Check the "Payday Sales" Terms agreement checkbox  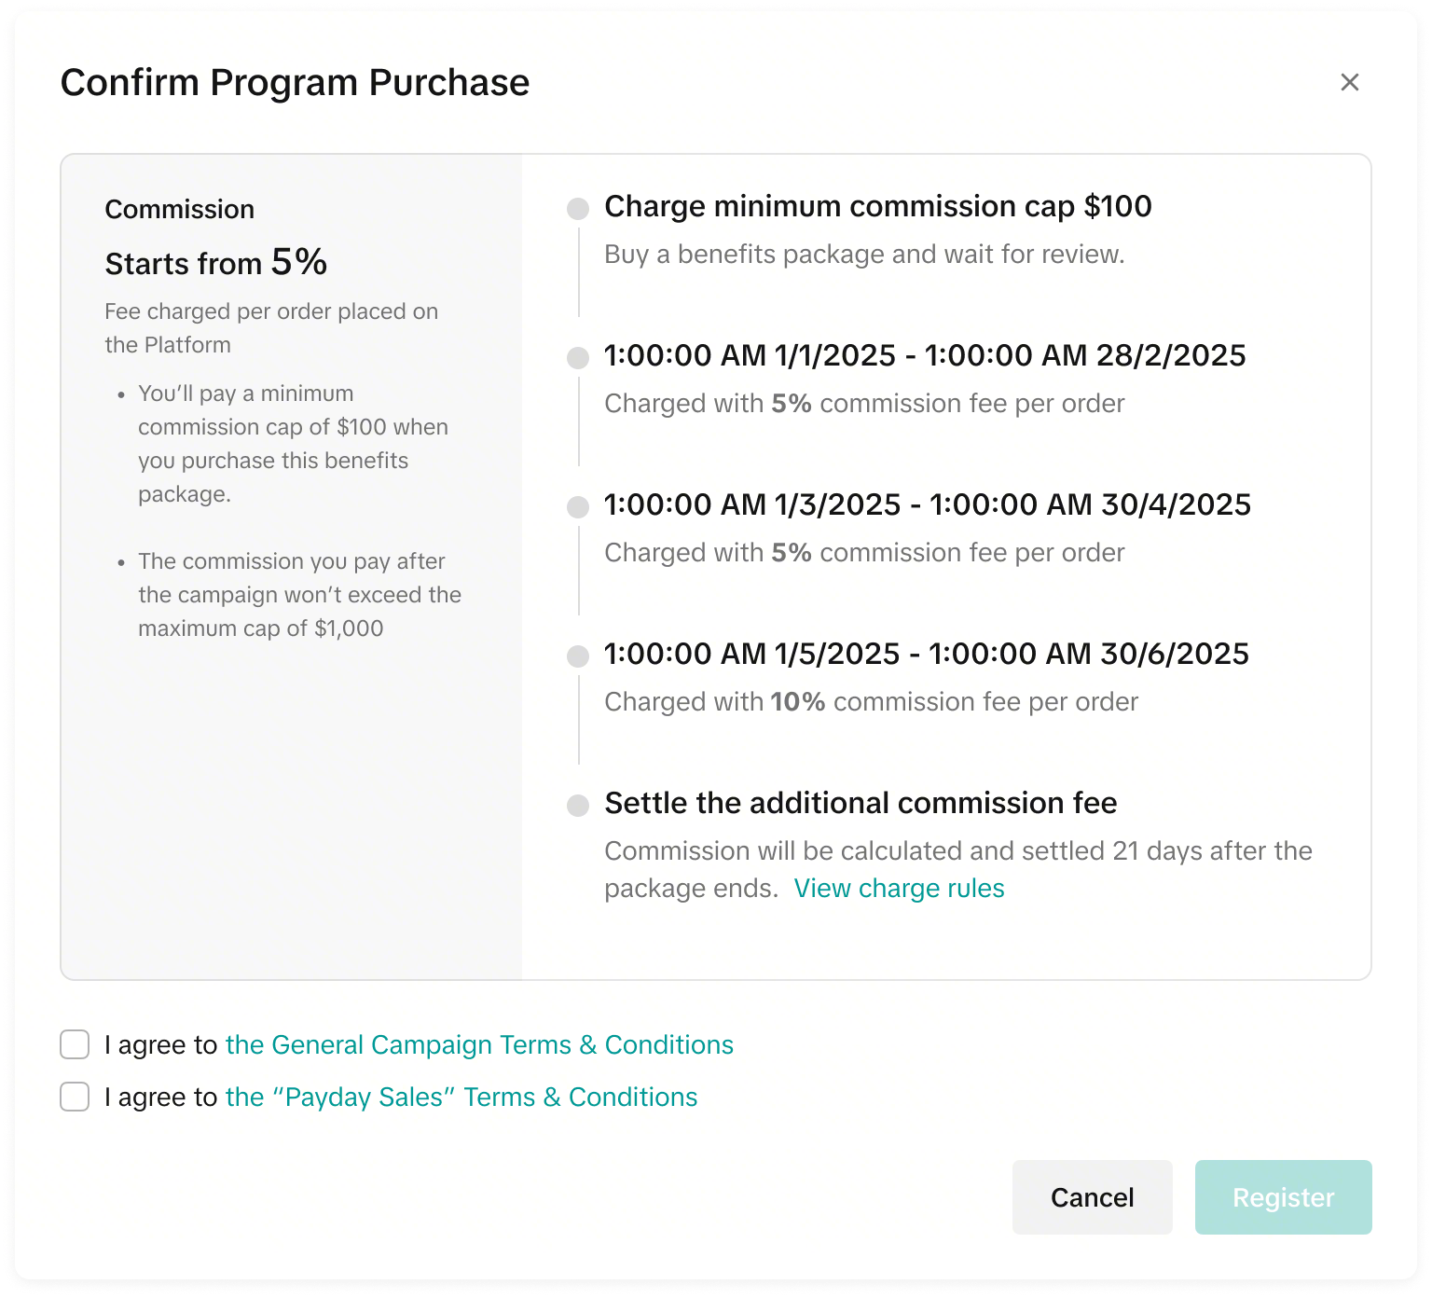(x=75, y=1097)
